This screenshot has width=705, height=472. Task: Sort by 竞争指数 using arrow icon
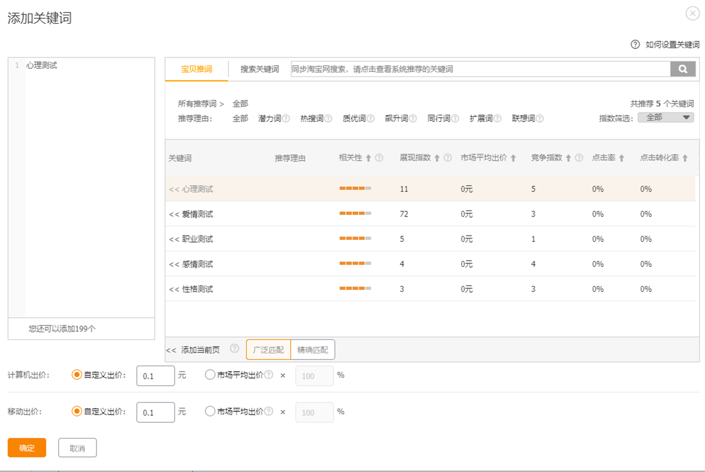pyautogui.click(x=568, y=158)
